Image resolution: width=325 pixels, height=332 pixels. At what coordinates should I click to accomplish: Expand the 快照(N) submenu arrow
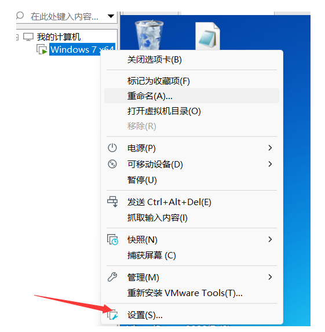click(x=270, y=239)
